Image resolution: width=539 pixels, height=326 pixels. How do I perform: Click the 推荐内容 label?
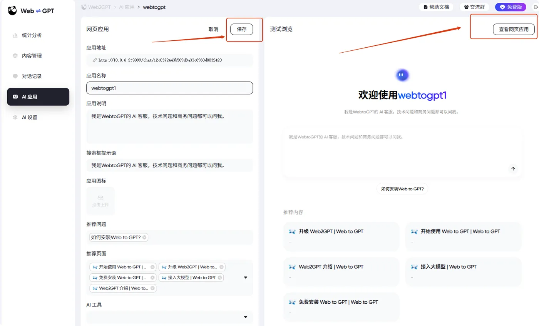pos(293,212)
